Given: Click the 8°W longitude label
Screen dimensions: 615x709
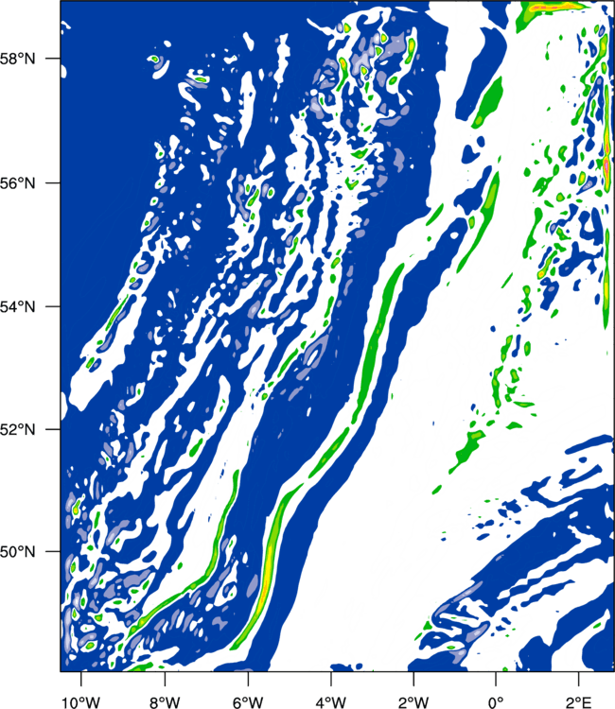Looking at the screenshot, I should click(165, 702).
